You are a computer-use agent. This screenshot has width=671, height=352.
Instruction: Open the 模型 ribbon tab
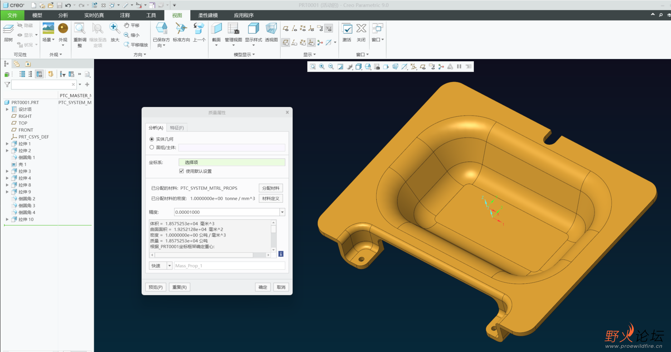pyautogui.click(x=37, y=15)
